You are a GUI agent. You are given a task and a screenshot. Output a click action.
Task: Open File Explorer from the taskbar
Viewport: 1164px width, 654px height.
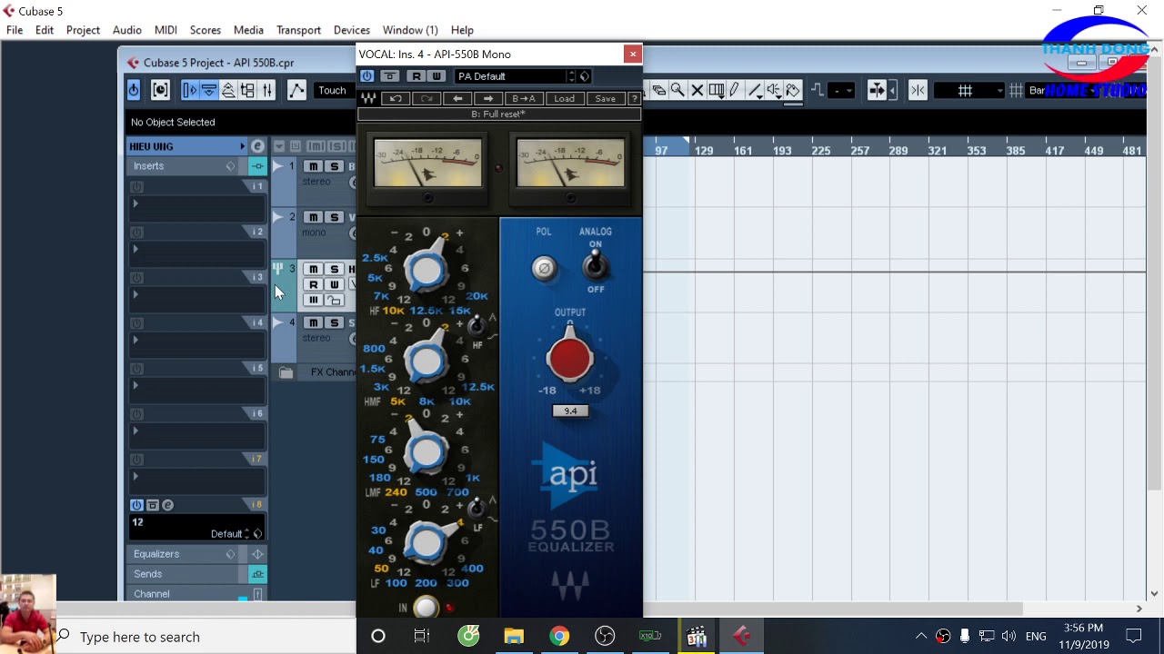tap(514, 637)
